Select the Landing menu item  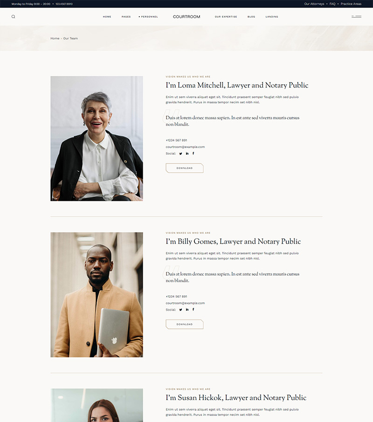tap(272, 17)
